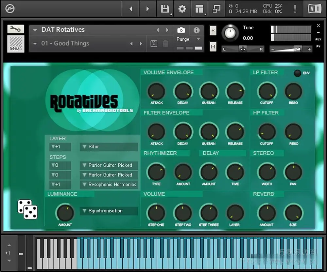The width and height of the screenshot is (327, 272).
Task: Select the 01 - Good Things snapshot
Action: pos(65,43)
